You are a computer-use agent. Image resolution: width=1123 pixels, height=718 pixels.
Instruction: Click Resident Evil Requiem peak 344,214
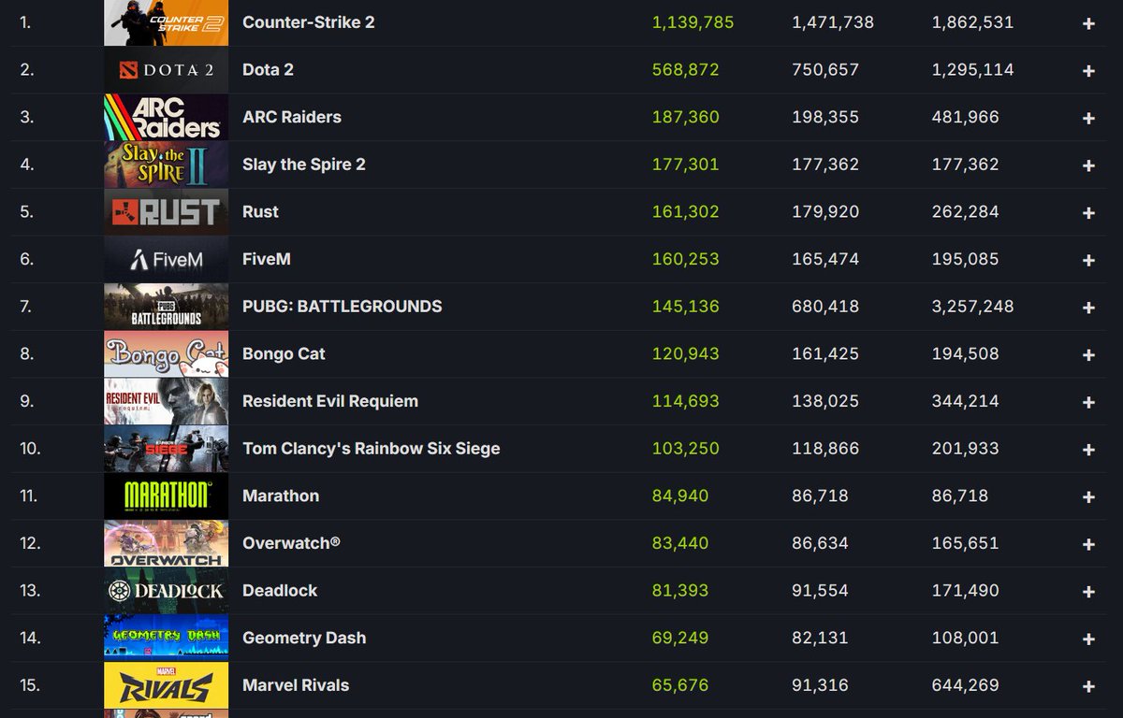(x=965, y=401)
